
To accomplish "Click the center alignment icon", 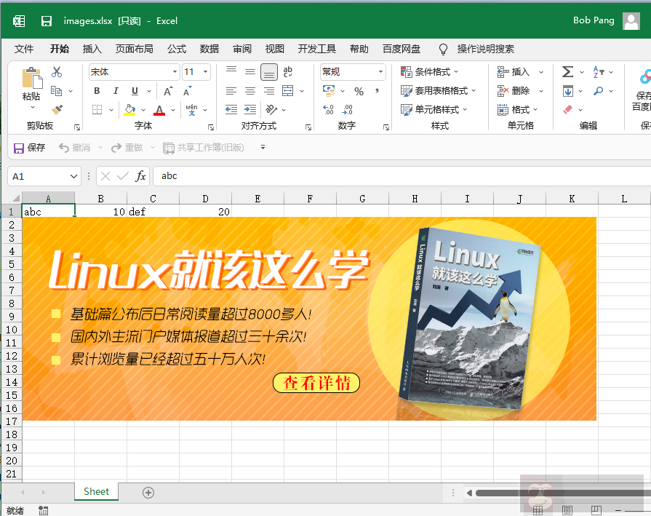I will click(249, 90).
